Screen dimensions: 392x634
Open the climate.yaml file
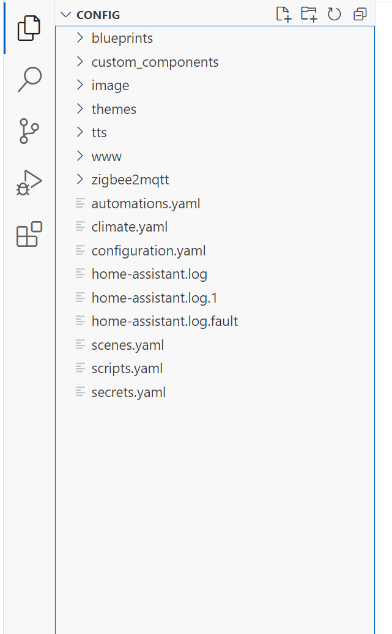point(129,227)
